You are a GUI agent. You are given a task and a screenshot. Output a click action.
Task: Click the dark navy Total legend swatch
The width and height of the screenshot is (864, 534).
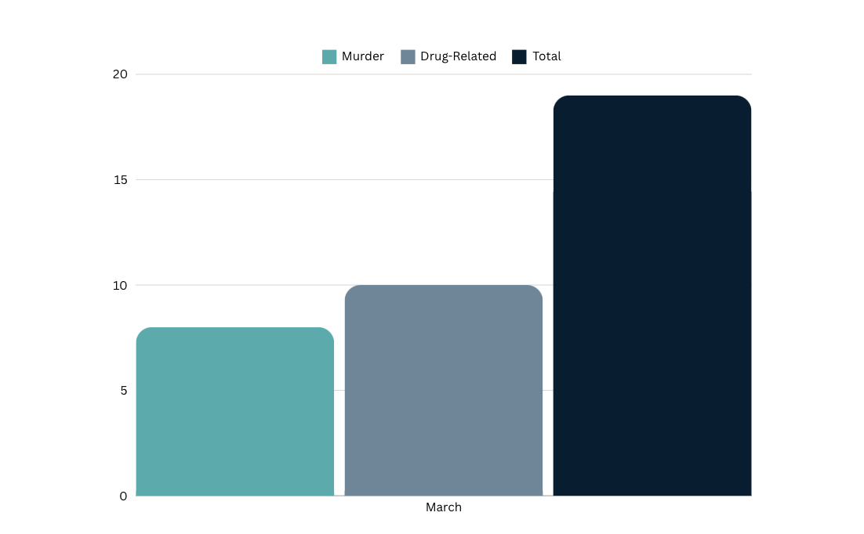[x=519, y=56]
